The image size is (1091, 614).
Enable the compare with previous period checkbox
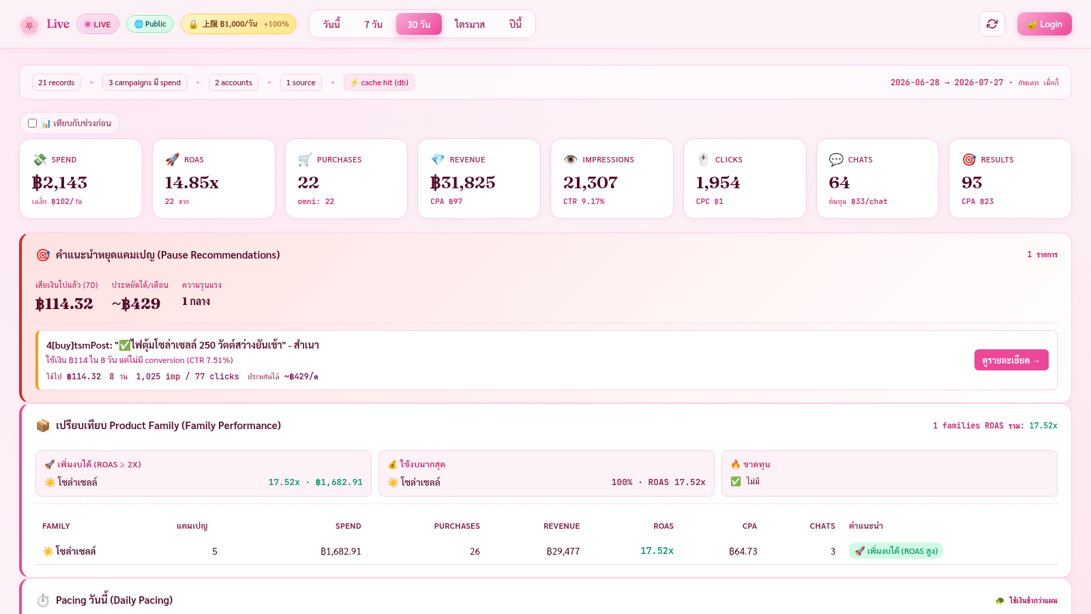[x=32, y=123]
